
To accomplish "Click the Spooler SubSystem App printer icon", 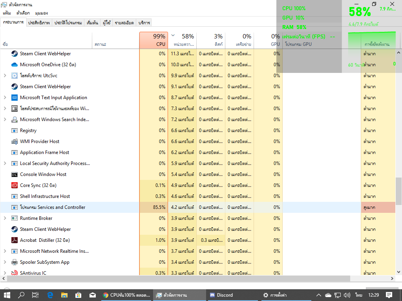I will pos(15,262).
